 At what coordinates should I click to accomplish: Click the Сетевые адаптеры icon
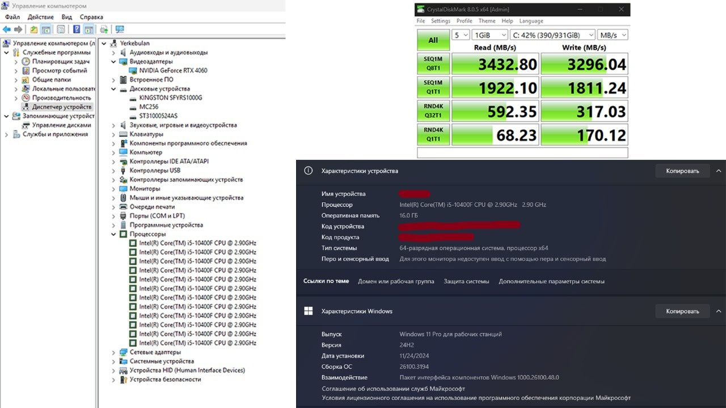[123, 352]
